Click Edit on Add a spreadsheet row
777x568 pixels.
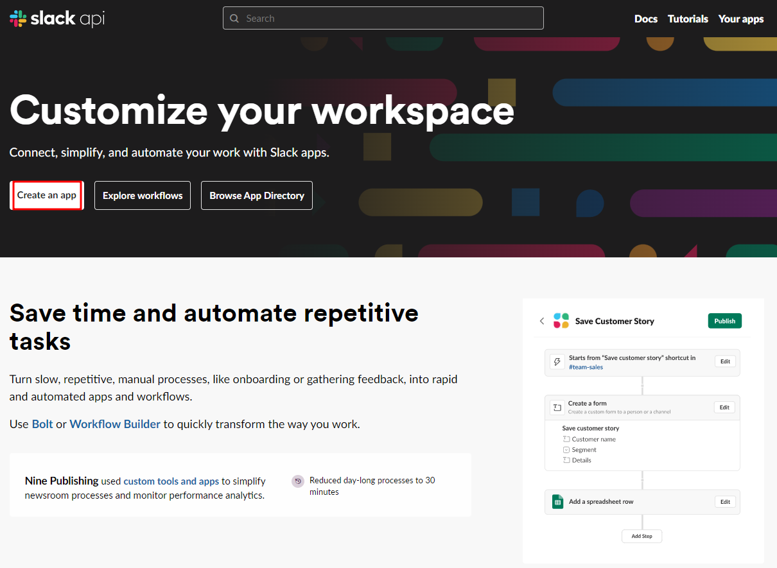tap(725, 502)
